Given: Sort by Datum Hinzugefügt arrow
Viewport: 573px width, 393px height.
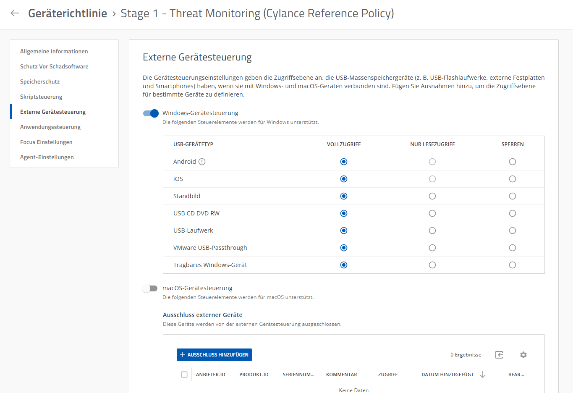Looking at the screenshot, I should point(483,375).
